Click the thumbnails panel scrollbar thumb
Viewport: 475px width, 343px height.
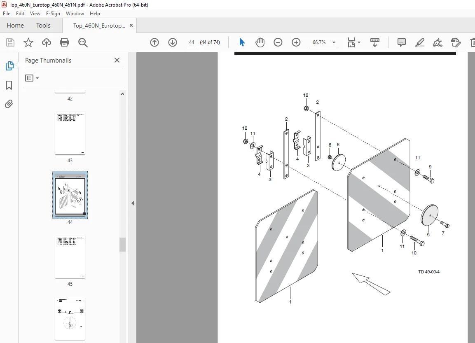pos(122,245)
